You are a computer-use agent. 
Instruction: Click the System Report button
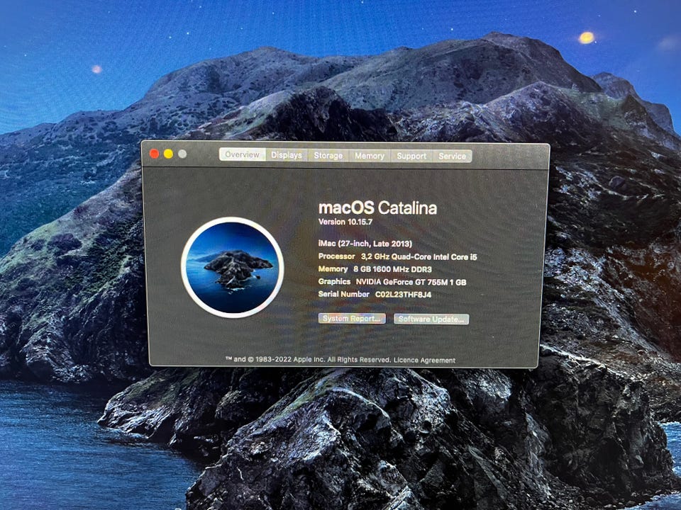(x=352, y=318)
